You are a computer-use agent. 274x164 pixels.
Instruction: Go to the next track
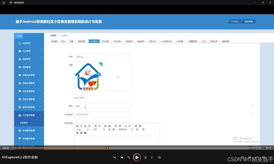click(x=152, y=157)
